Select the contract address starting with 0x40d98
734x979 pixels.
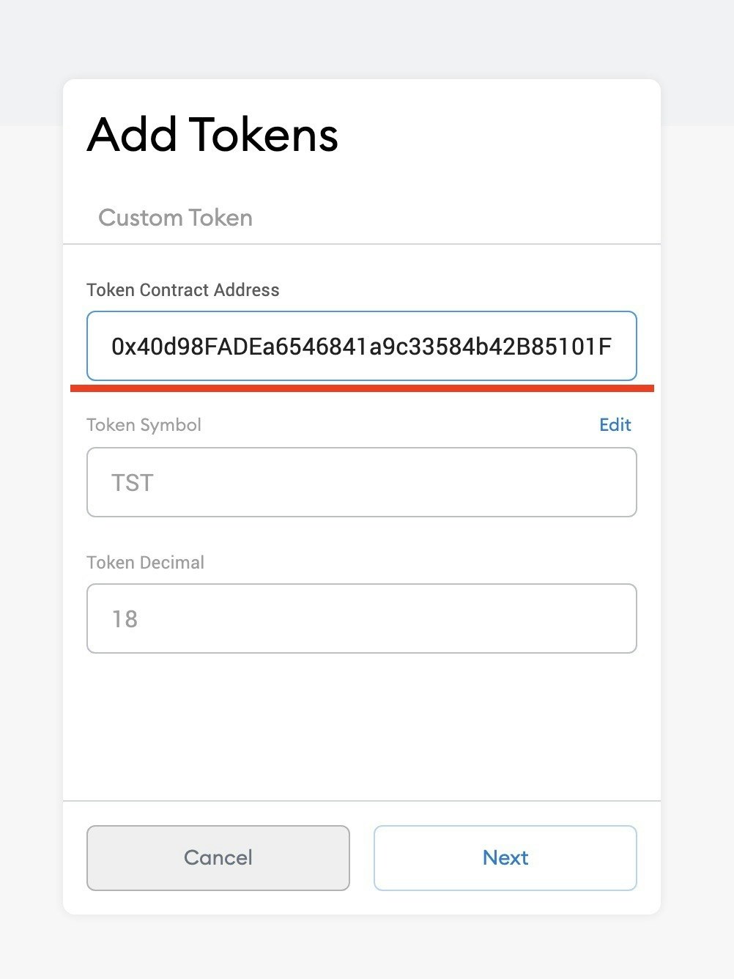362,346
